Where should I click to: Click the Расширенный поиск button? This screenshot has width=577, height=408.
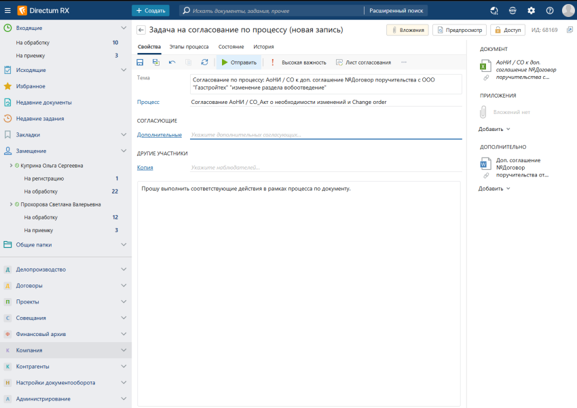[396, 10]
